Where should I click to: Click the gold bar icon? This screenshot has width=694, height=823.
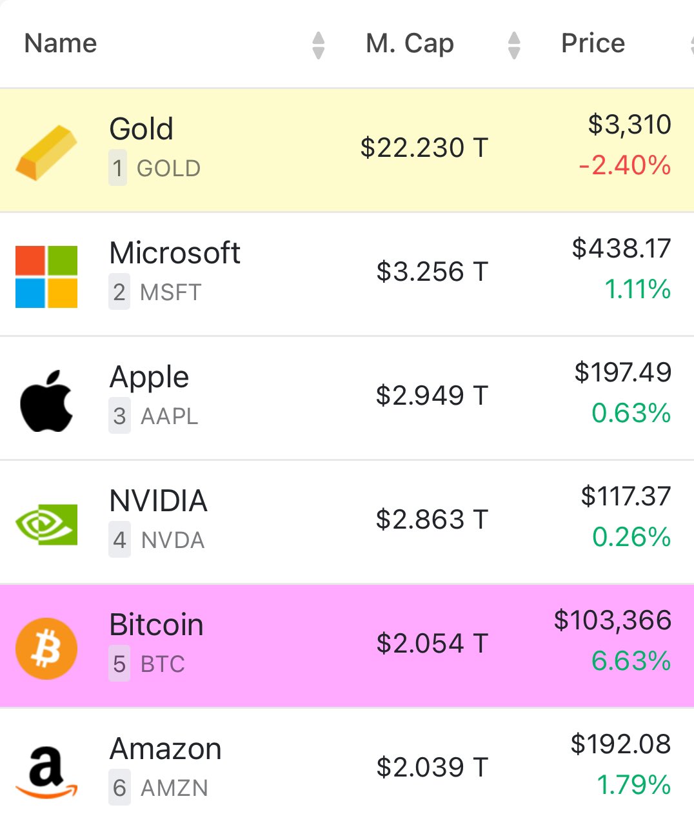pos(46,152)
